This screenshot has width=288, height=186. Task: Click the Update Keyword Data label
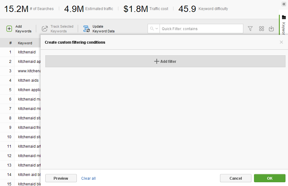point(104,29)
